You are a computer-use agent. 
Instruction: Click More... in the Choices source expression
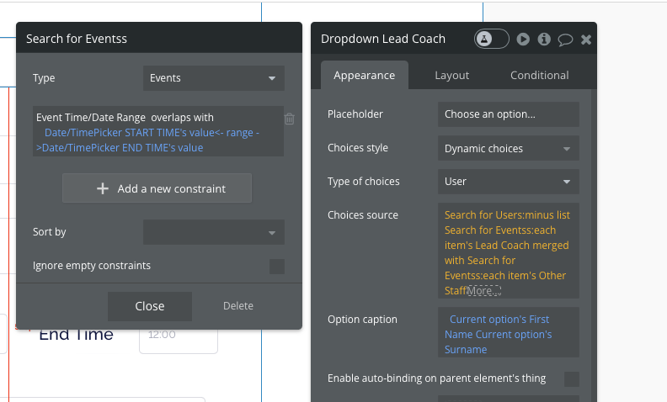[484, 291]
